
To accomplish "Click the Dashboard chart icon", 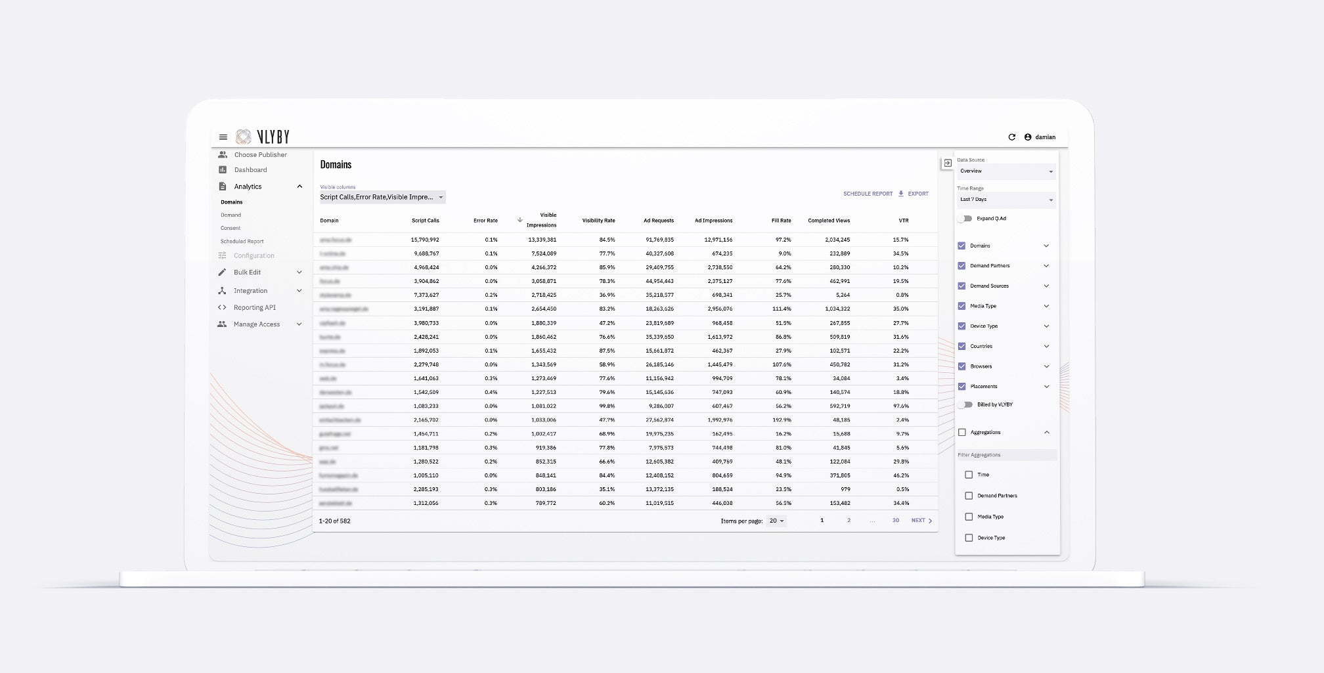I will click(223, 170).
